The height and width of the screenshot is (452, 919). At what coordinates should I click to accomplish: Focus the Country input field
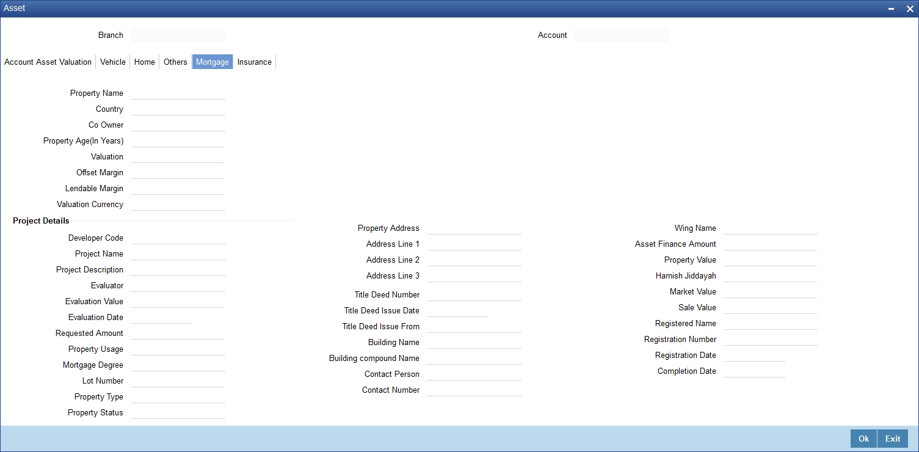[178, 109]
